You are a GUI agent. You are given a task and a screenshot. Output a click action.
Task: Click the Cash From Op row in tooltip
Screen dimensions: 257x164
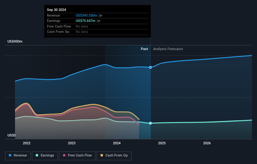(x=98, y=32)
